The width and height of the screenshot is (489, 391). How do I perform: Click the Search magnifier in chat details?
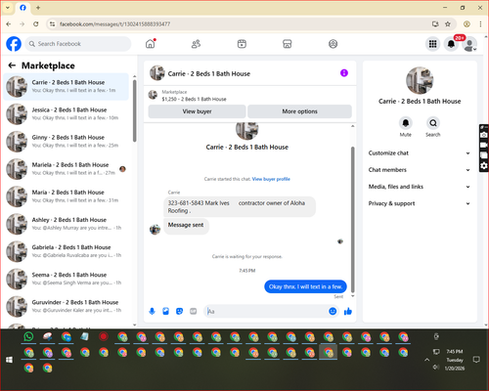click(x=433, y=123)
